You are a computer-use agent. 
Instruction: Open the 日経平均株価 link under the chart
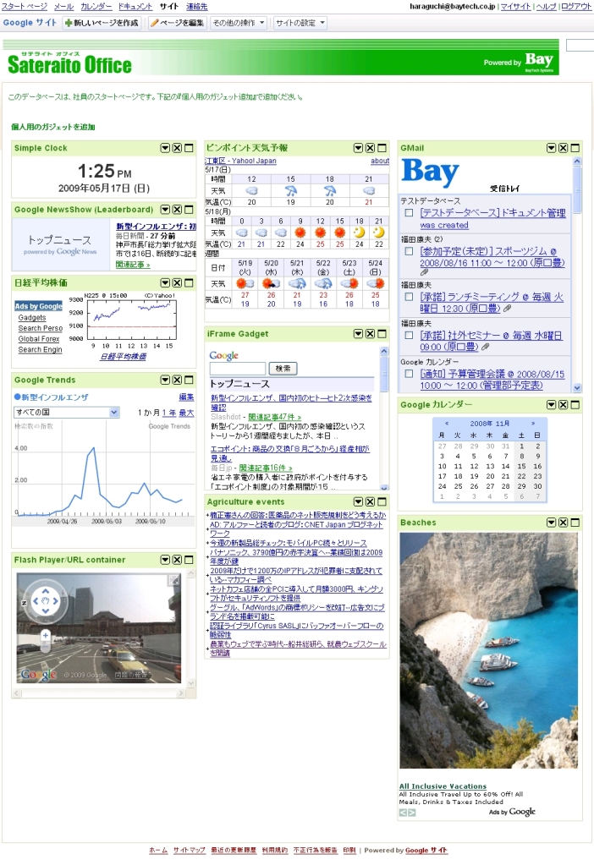pyautogui.click(x=123, y=357)
